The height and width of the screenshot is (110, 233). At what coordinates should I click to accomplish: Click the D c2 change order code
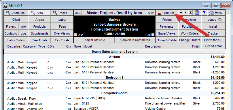point(50,73)
